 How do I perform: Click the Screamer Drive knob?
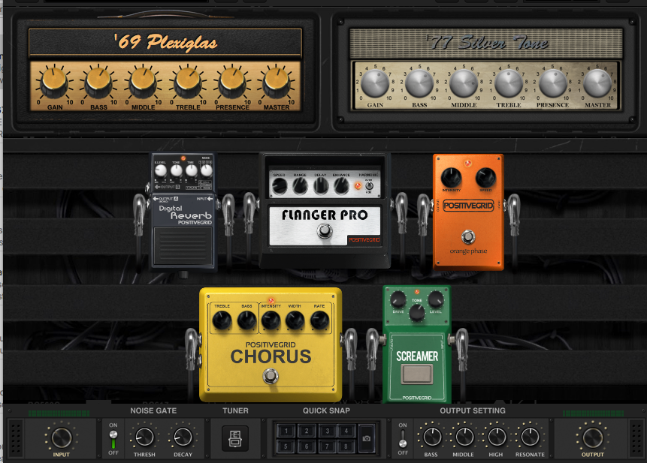click(398, 299)
